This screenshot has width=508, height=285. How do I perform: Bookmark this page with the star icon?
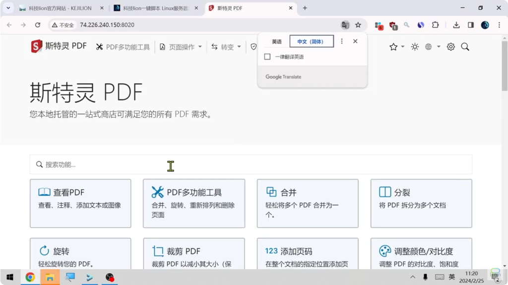click(358, 25)
